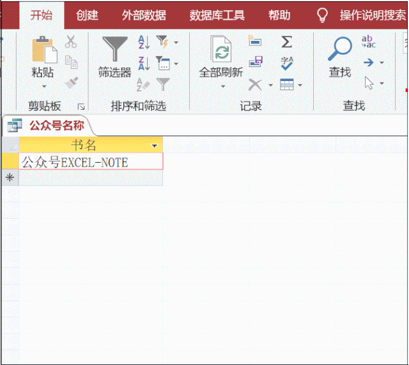Viewport: 409px width, 365px height.
Task: Click the empty new record cell
Action: (x=91, y=177)
